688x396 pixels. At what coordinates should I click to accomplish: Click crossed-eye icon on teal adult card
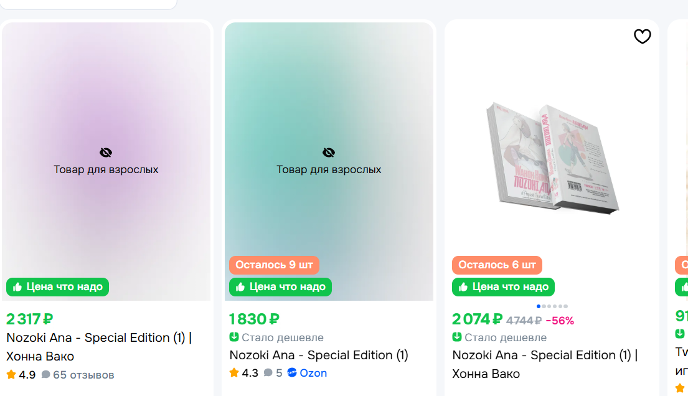pyautogui.click(x=329, y=153)
